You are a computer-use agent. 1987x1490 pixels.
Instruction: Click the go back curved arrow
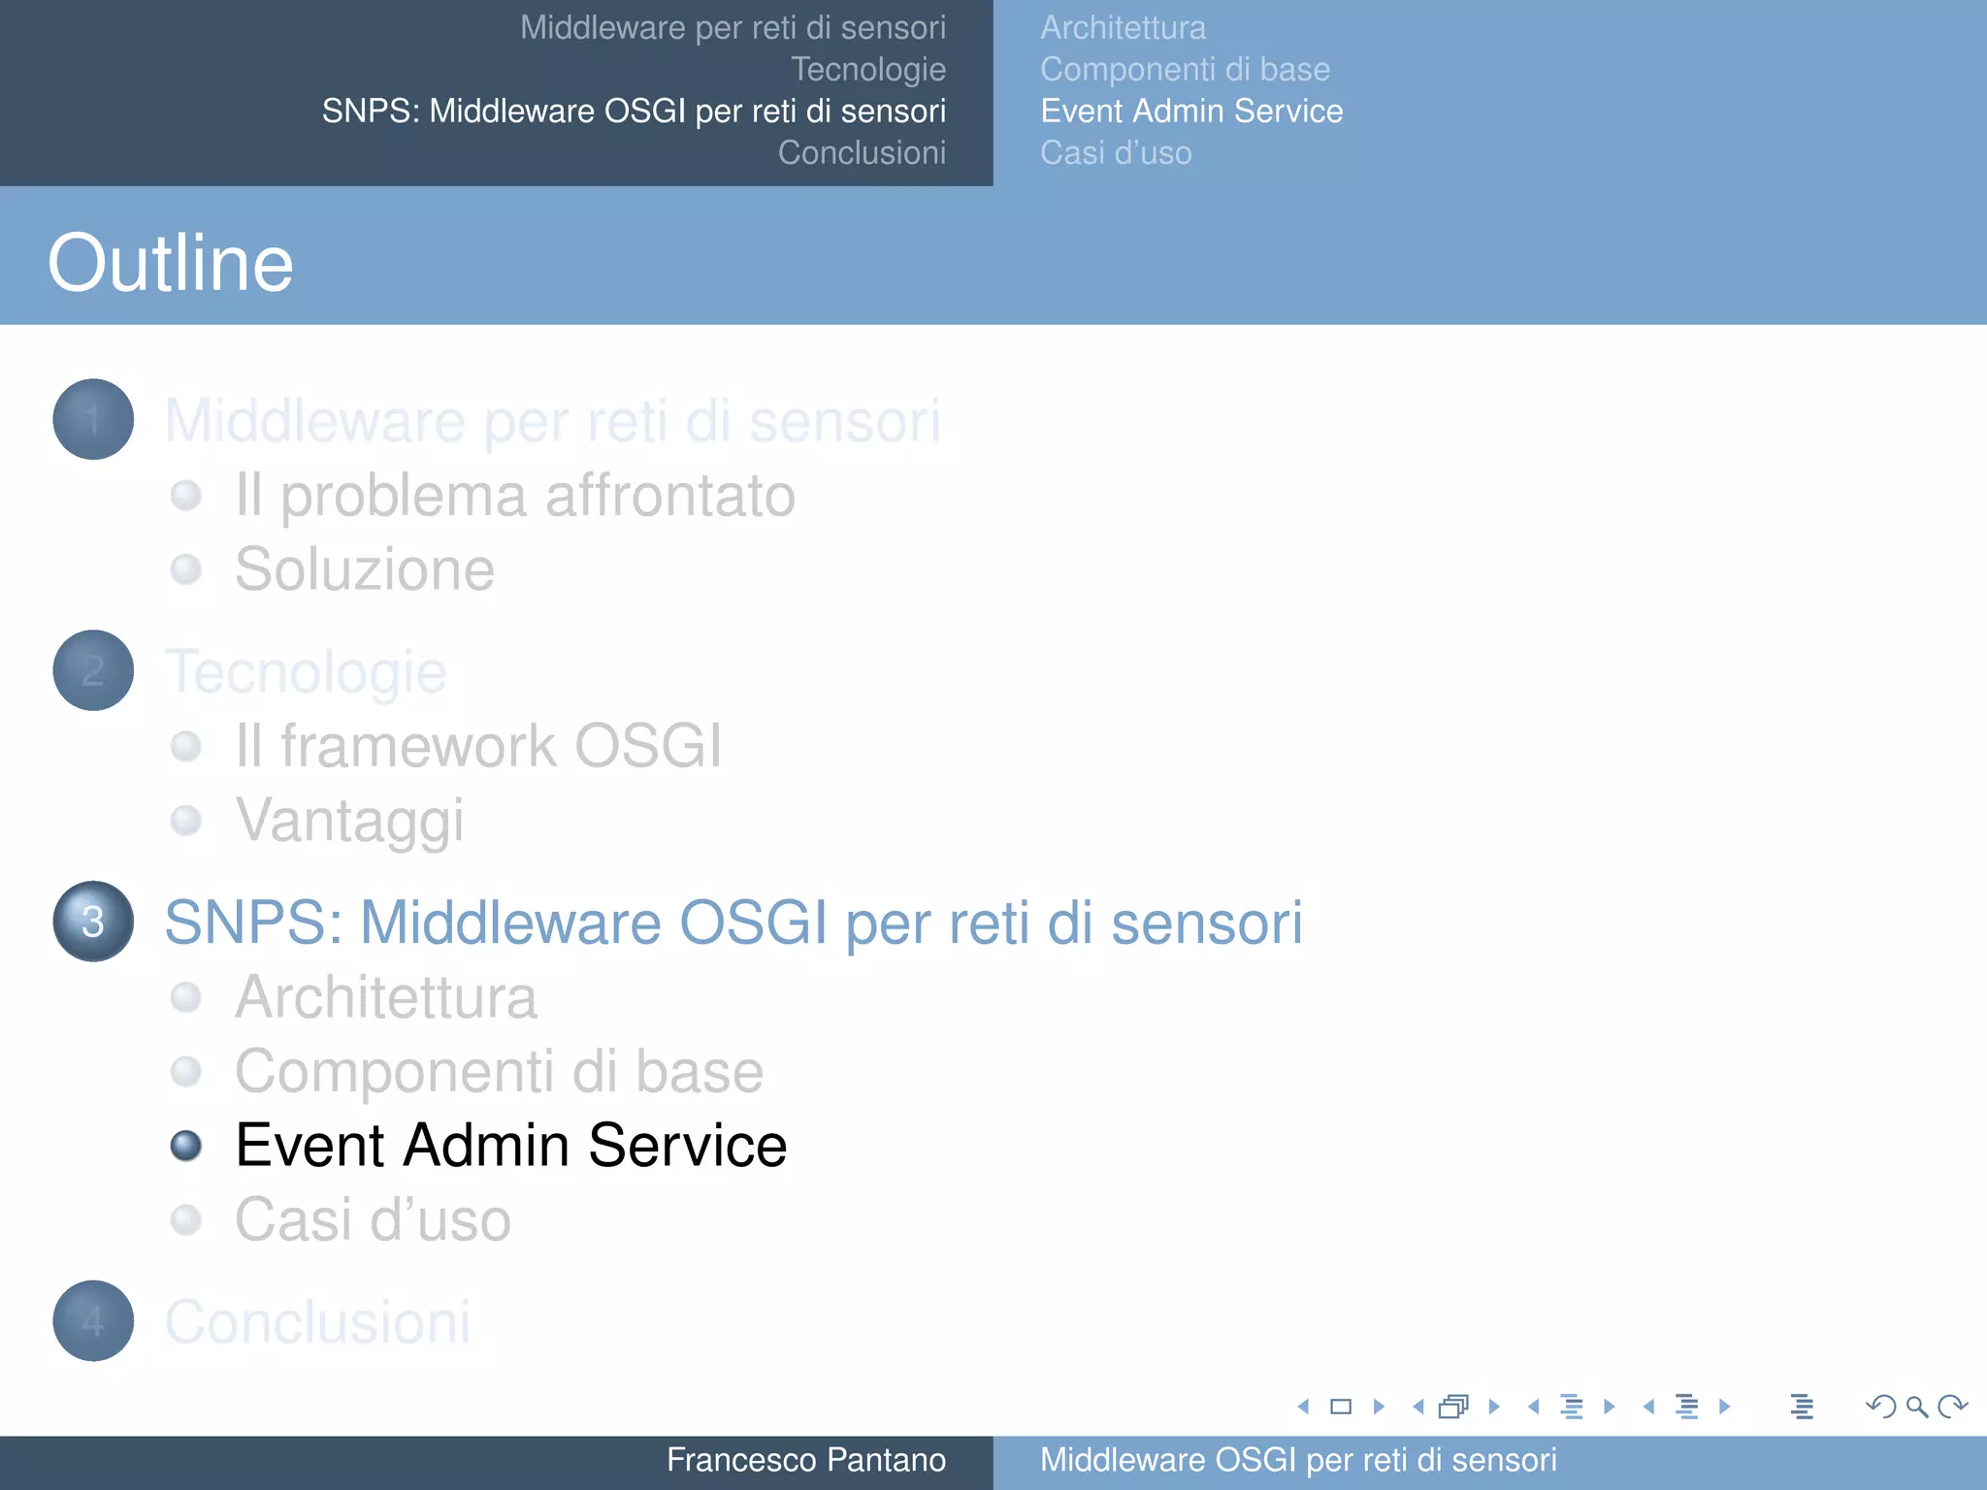tap(1880, 1406)
